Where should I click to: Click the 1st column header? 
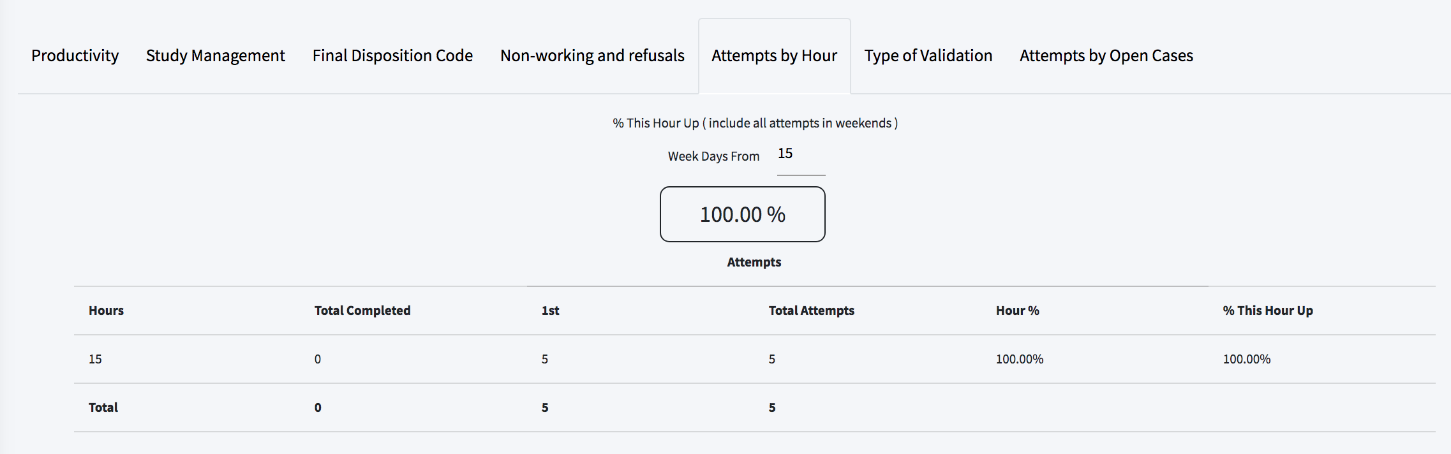pyautogui.click(x=550, y=311)
